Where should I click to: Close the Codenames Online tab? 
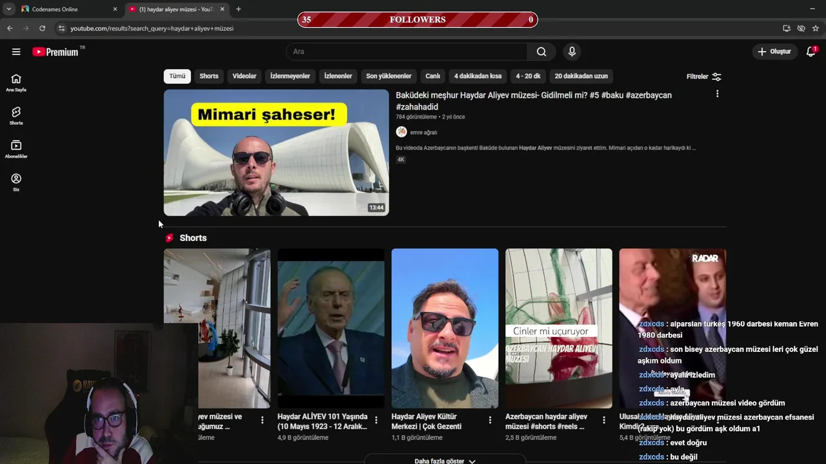click(x=115, y=9)
